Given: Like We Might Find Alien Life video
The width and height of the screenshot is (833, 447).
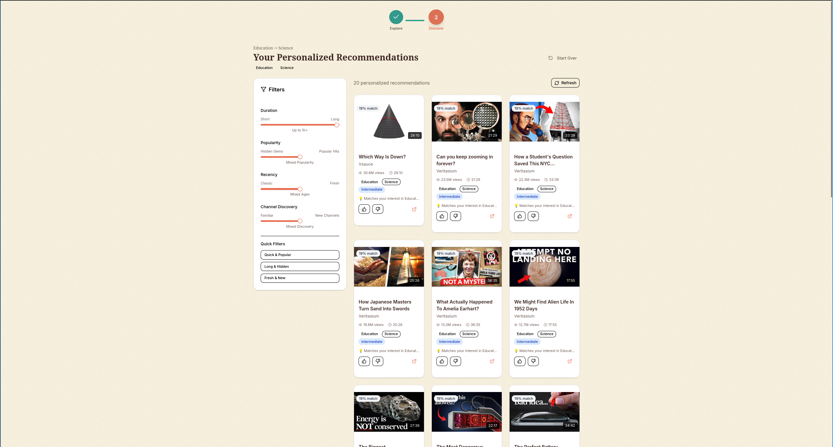Looking at the screenshot, I should tap(520, 361).
